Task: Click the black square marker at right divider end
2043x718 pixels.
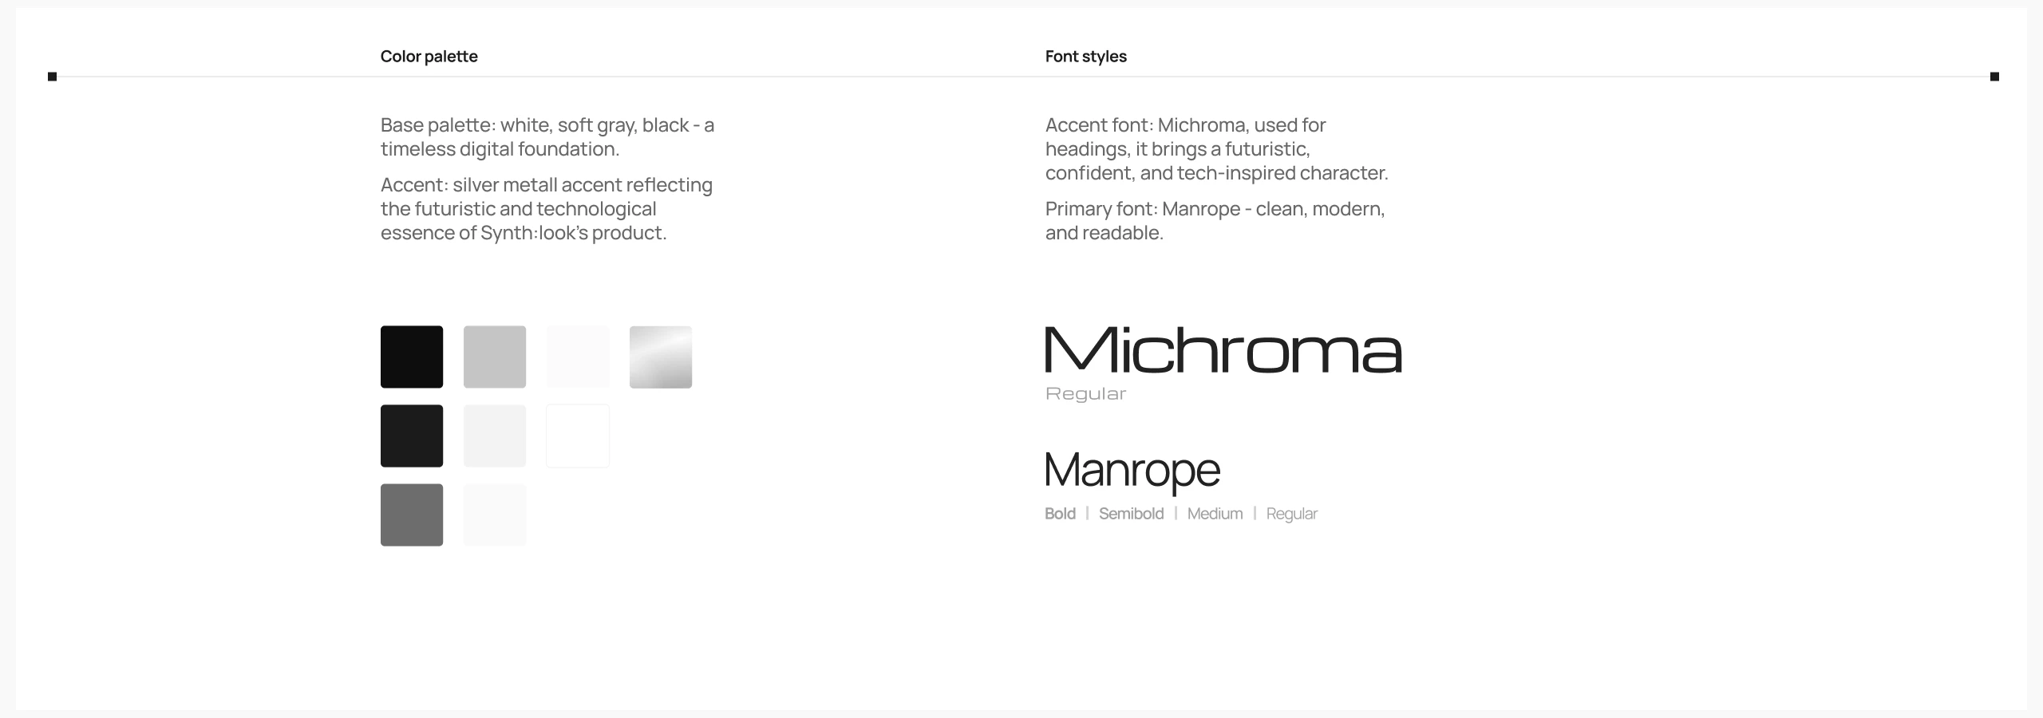Action: tap(1994, 77)
